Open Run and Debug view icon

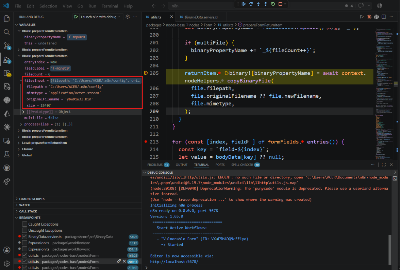[x=7, y=60]
